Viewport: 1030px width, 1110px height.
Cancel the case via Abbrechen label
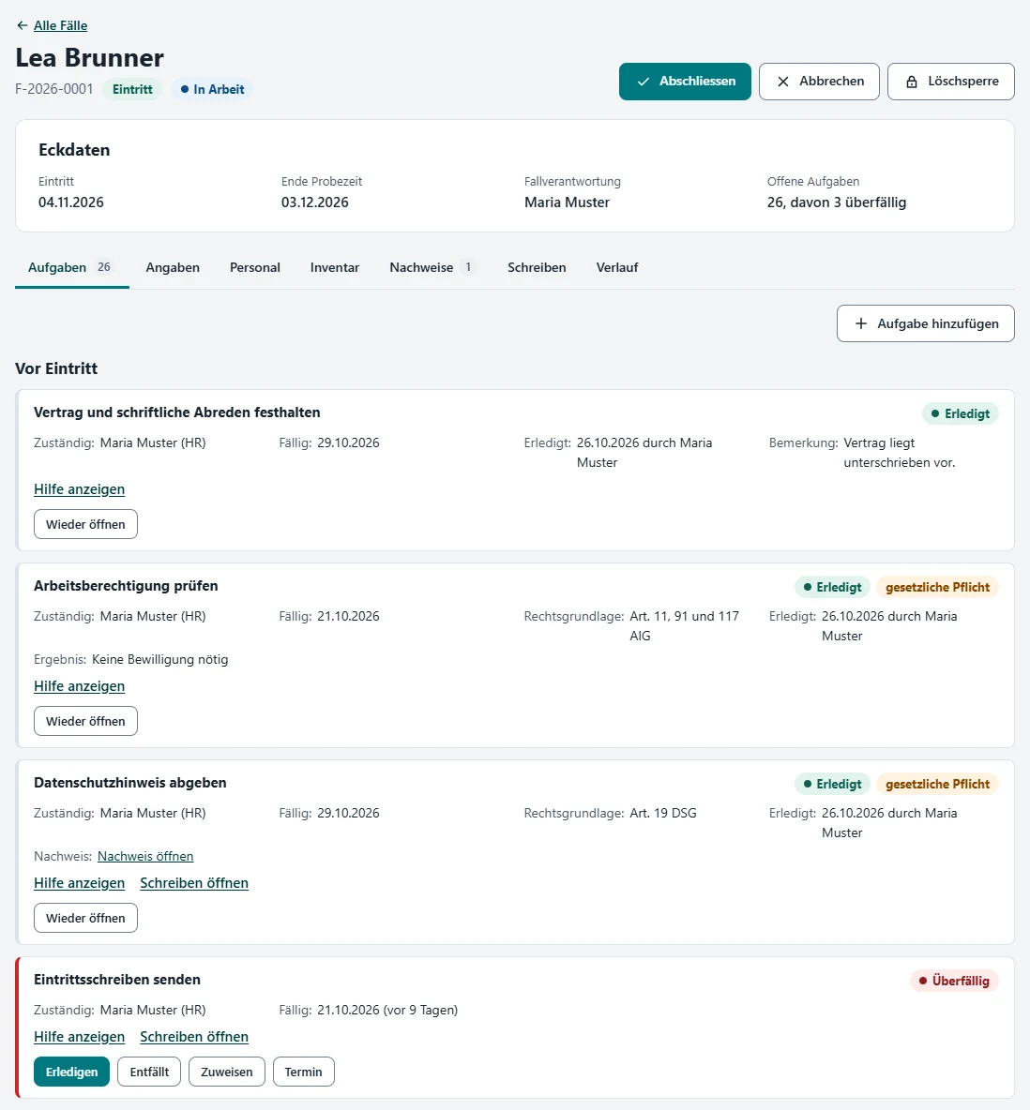tap(832, 81)
